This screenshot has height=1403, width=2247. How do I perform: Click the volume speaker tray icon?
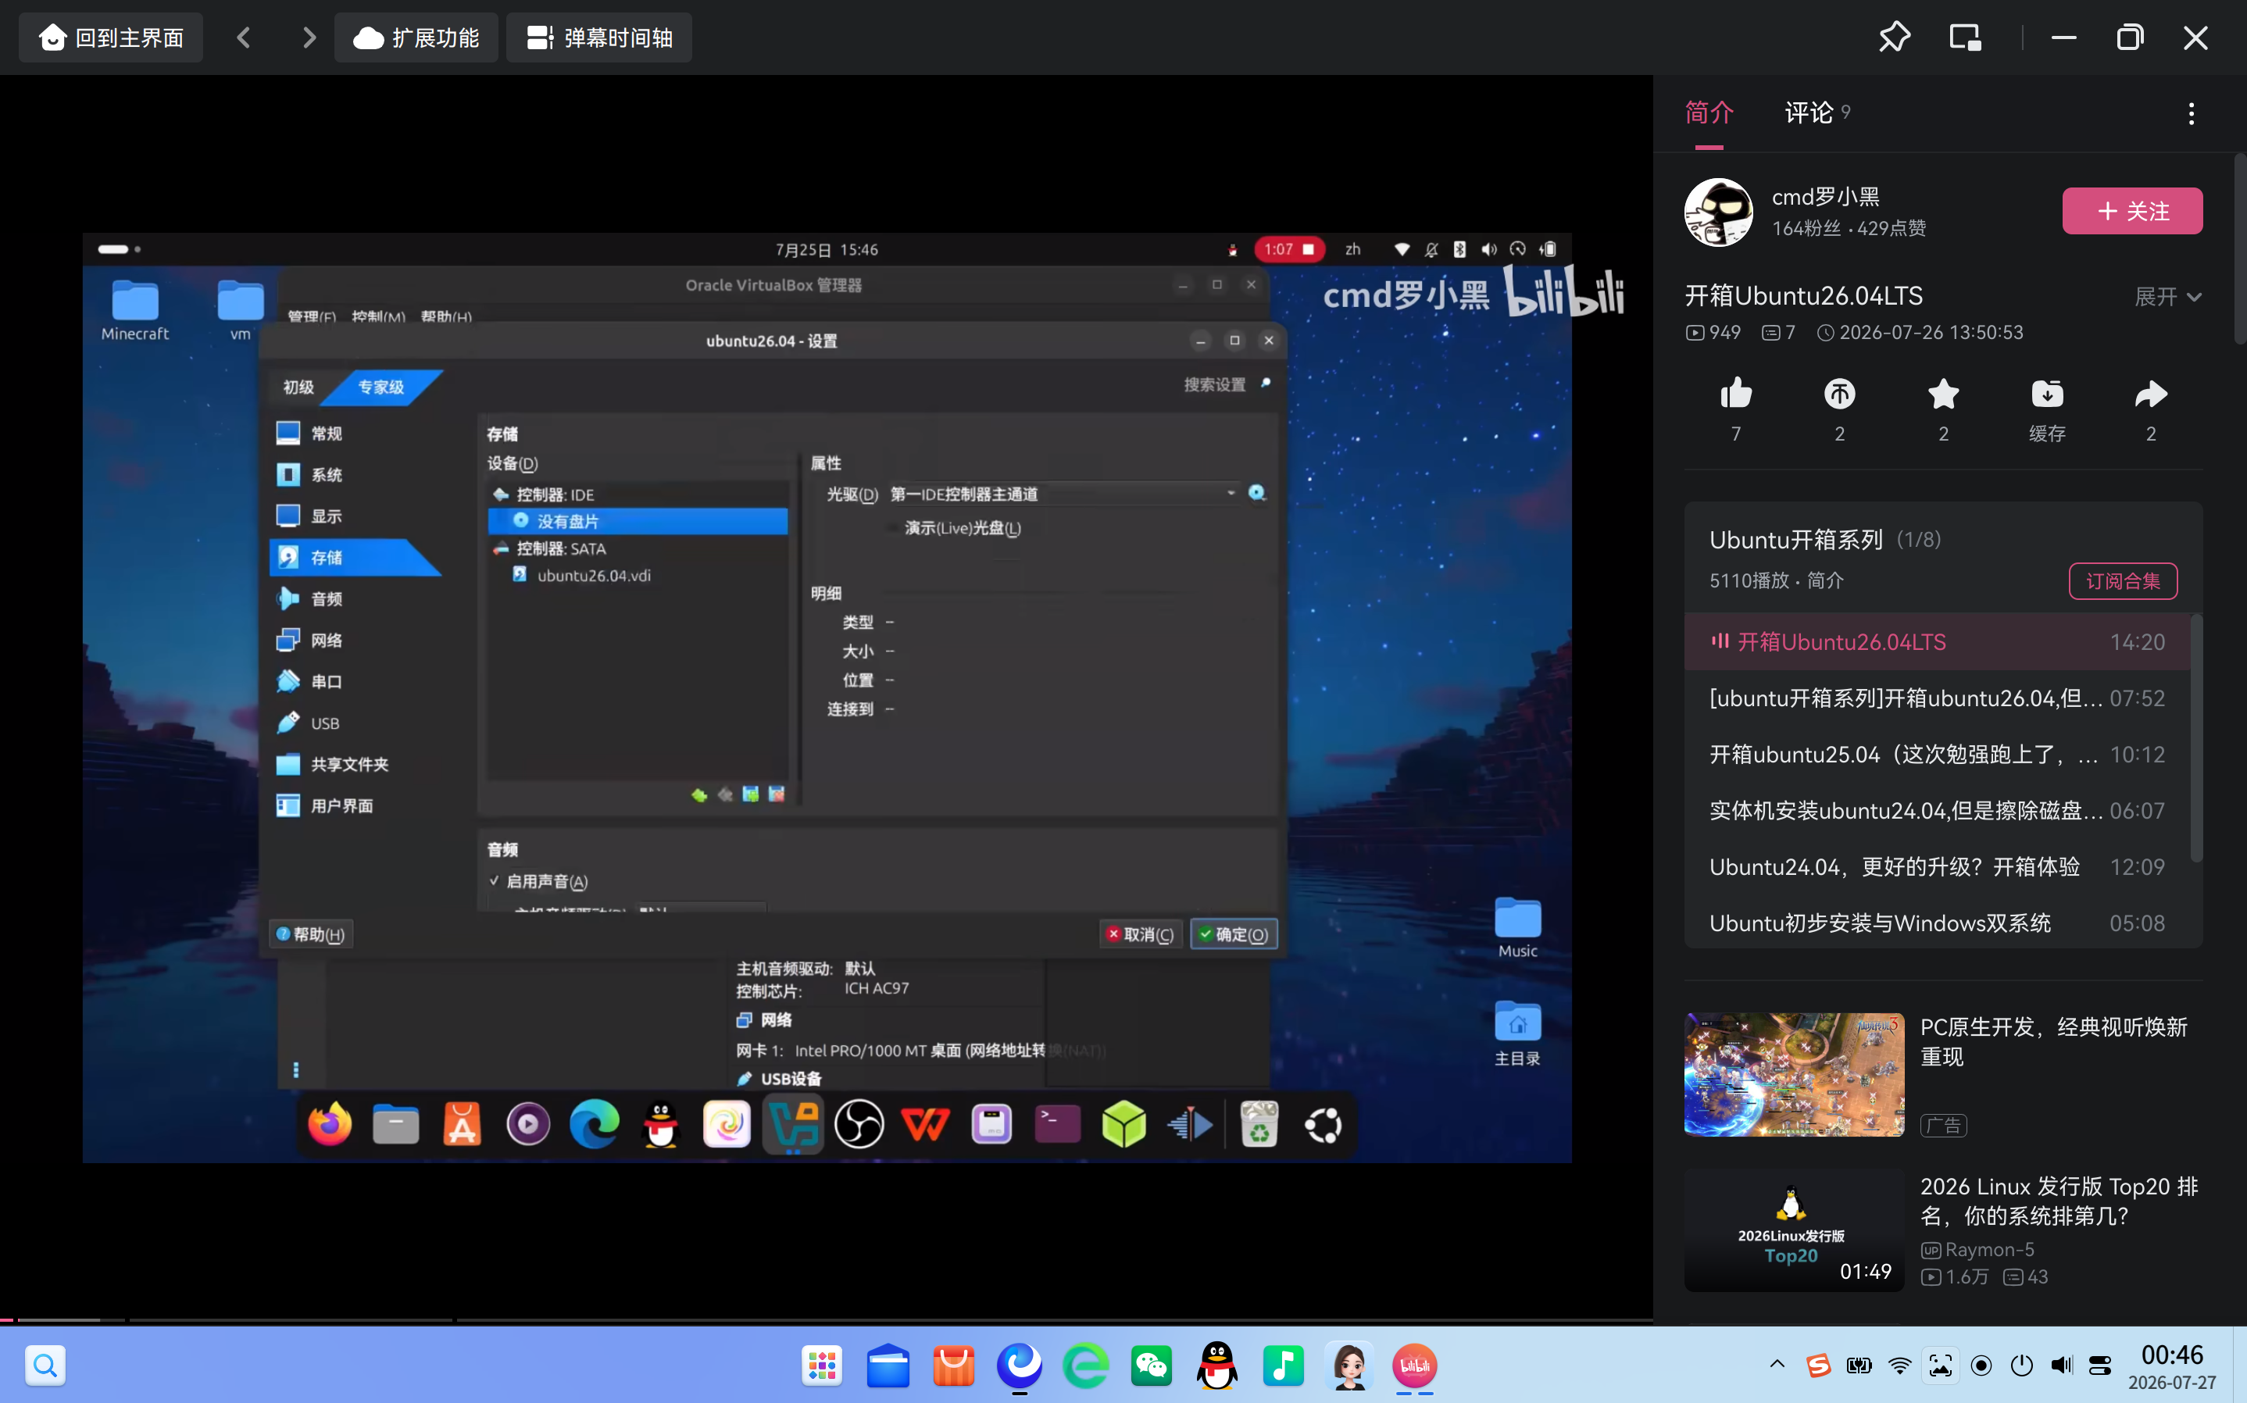coord(2060,1365)
